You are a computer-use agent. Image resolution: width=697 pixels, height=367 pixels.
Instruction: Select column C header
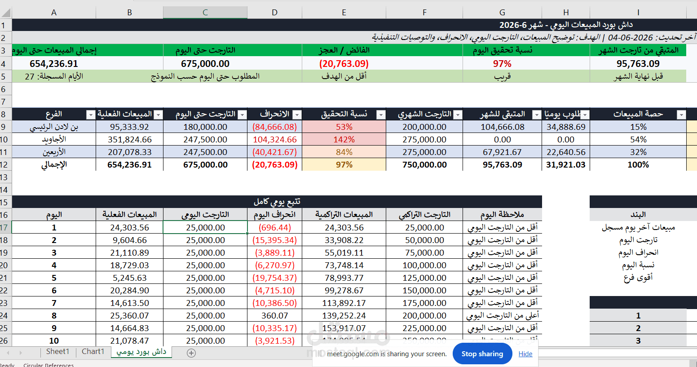coord(205,13)
